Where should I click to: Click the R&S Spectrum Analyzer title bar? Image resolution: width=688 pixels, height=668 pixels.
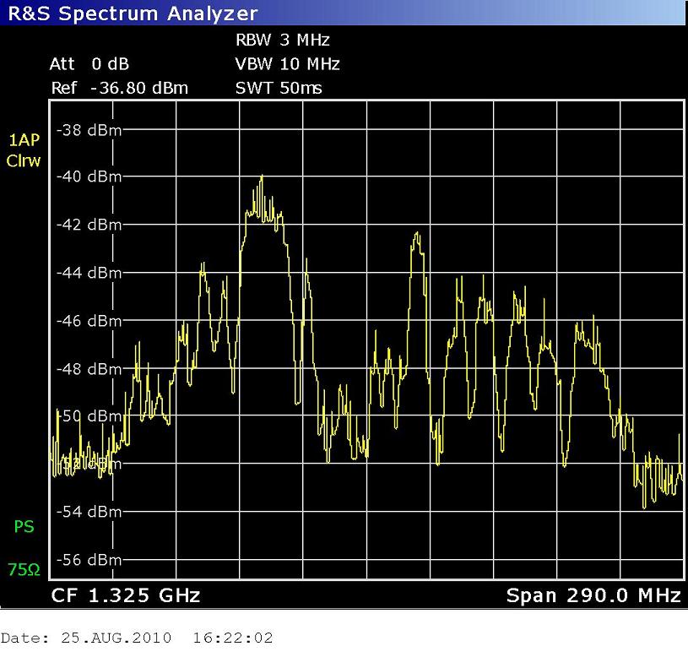point(132,13)
